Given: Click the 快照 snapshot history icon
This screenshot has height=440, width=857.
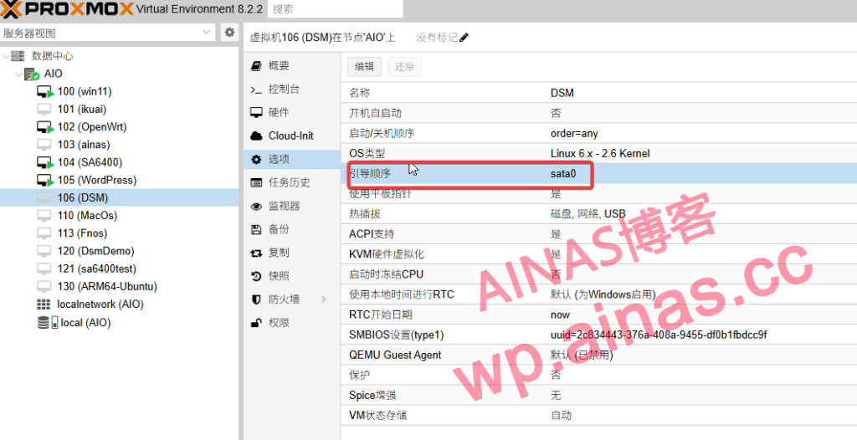Looking at the screenshot, I should coord(256,276).
